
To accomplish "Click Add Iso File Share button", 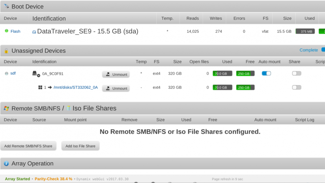I will 80,146.
